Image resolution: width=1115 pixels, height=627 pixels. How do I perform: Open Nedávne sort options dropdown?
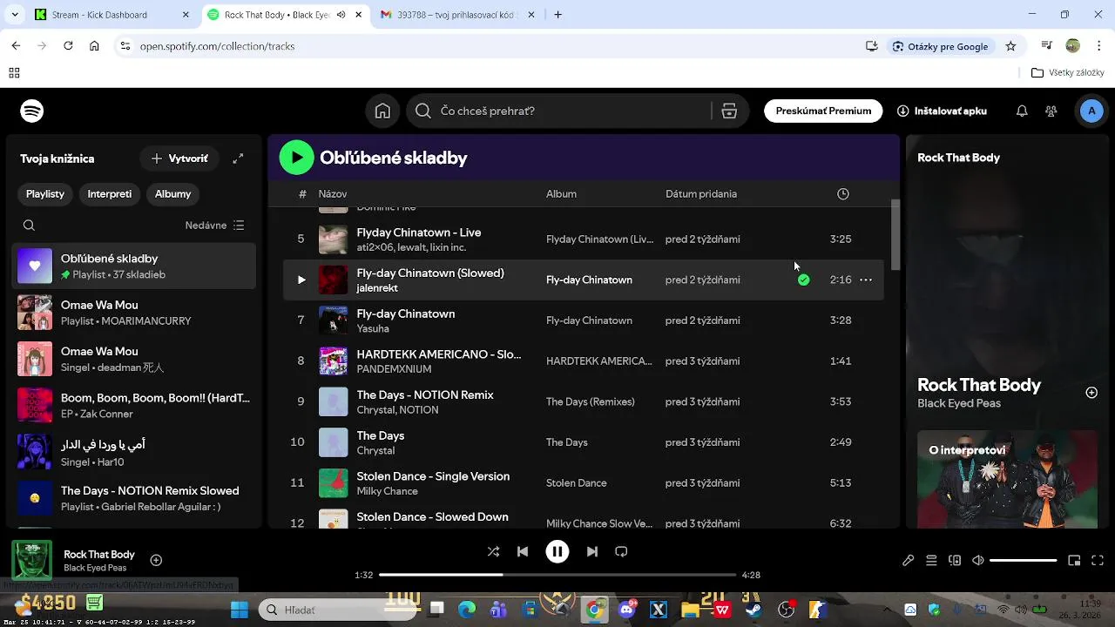[215, 225]
